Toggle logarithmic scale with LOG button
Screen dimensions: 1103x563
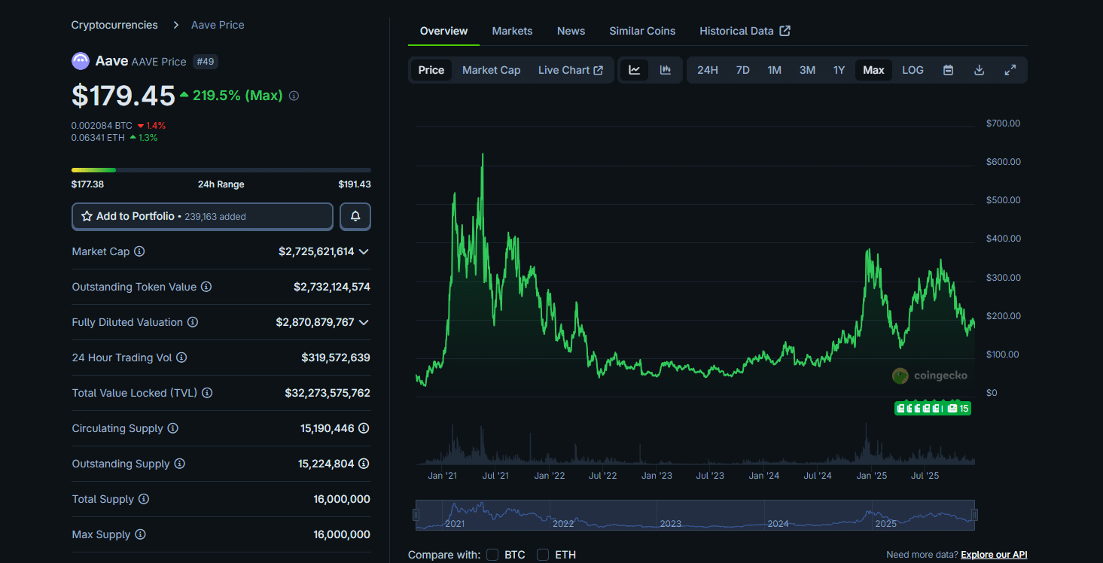click(x=913, y=69)
